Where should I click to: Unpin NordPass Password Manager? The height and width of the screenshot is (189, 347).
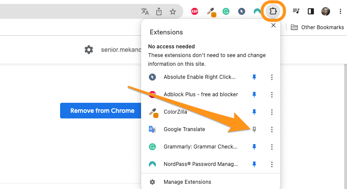(254, 164)
